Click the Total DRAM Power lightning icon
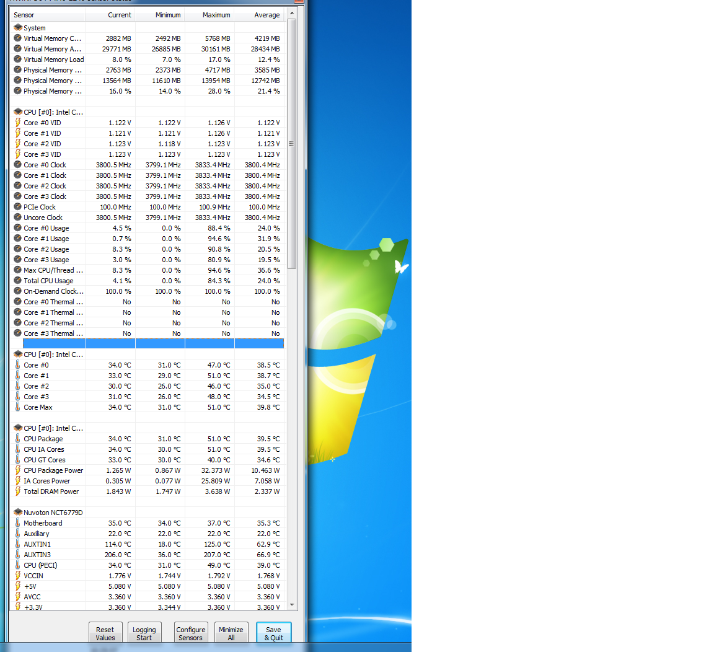 tap(18, 491)
